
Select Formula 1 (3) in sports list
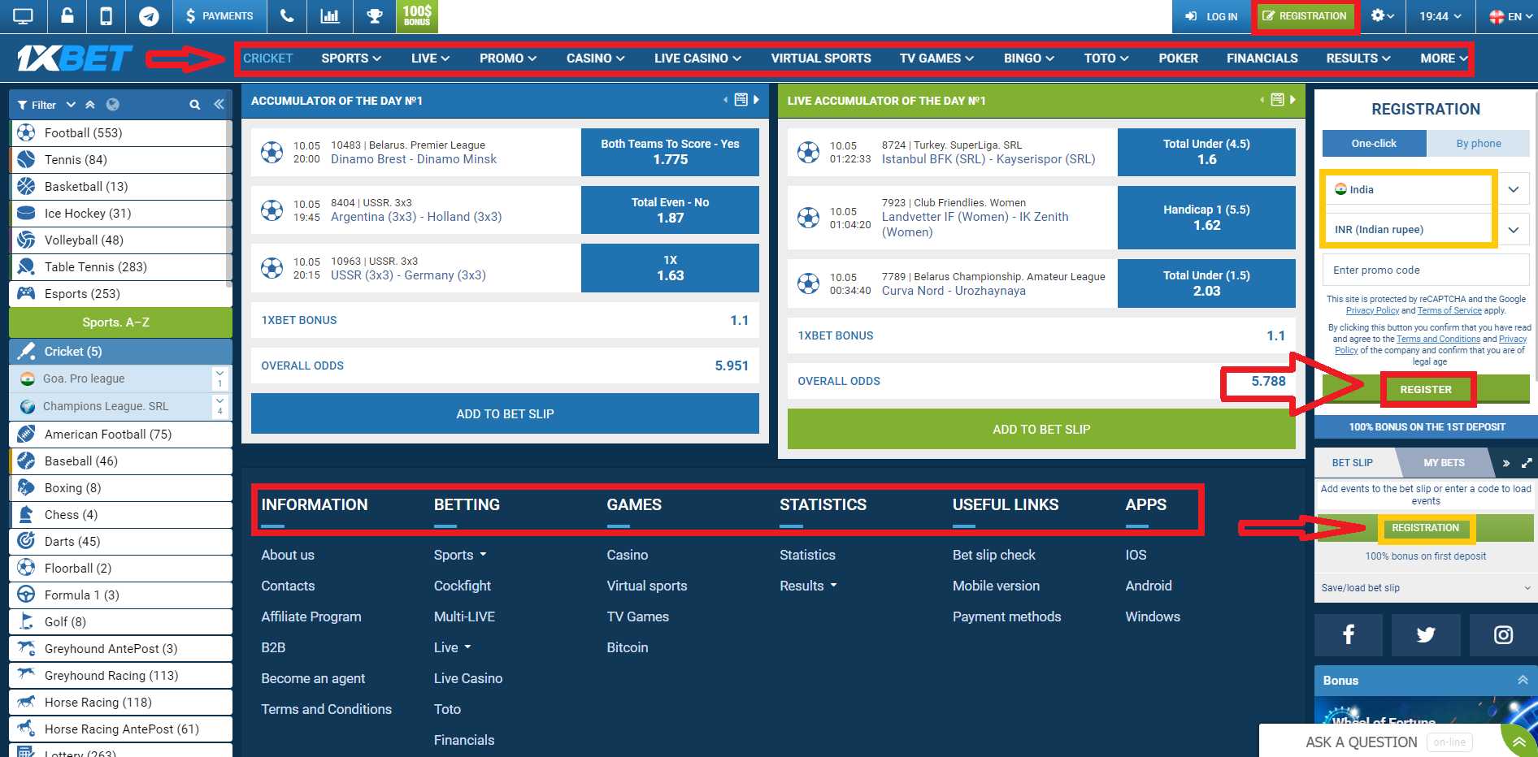120,595
